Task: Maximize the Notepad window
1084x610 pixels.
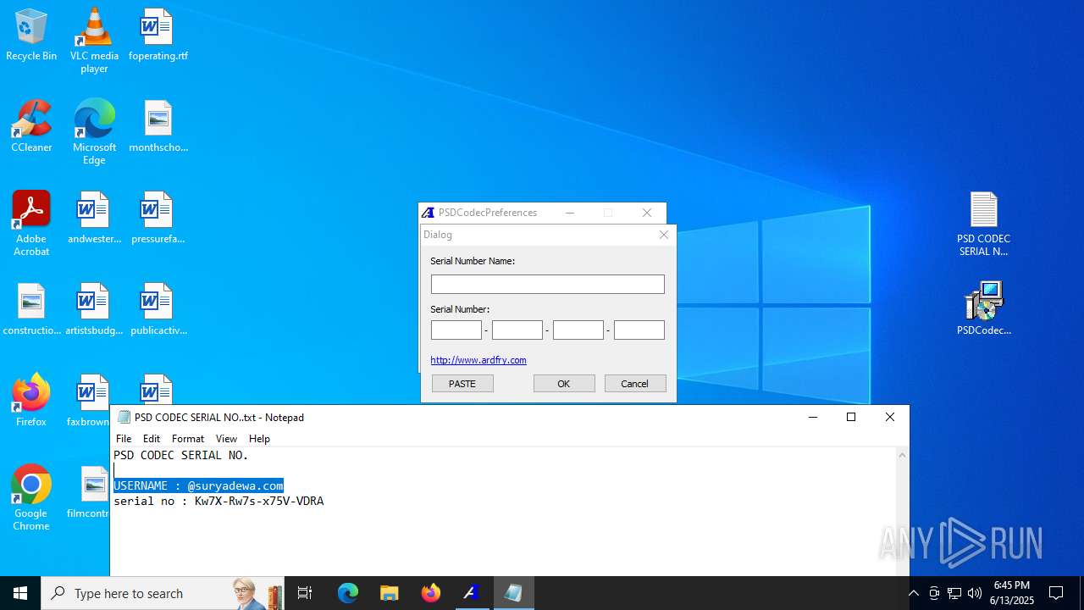Action: pyautogui.click(x=851, y=417)
